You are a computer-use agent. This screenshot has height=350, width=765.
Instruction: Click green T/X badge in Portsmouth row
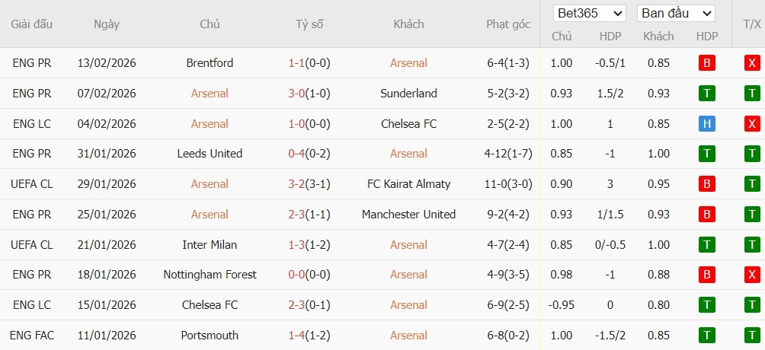coord(752,335)
